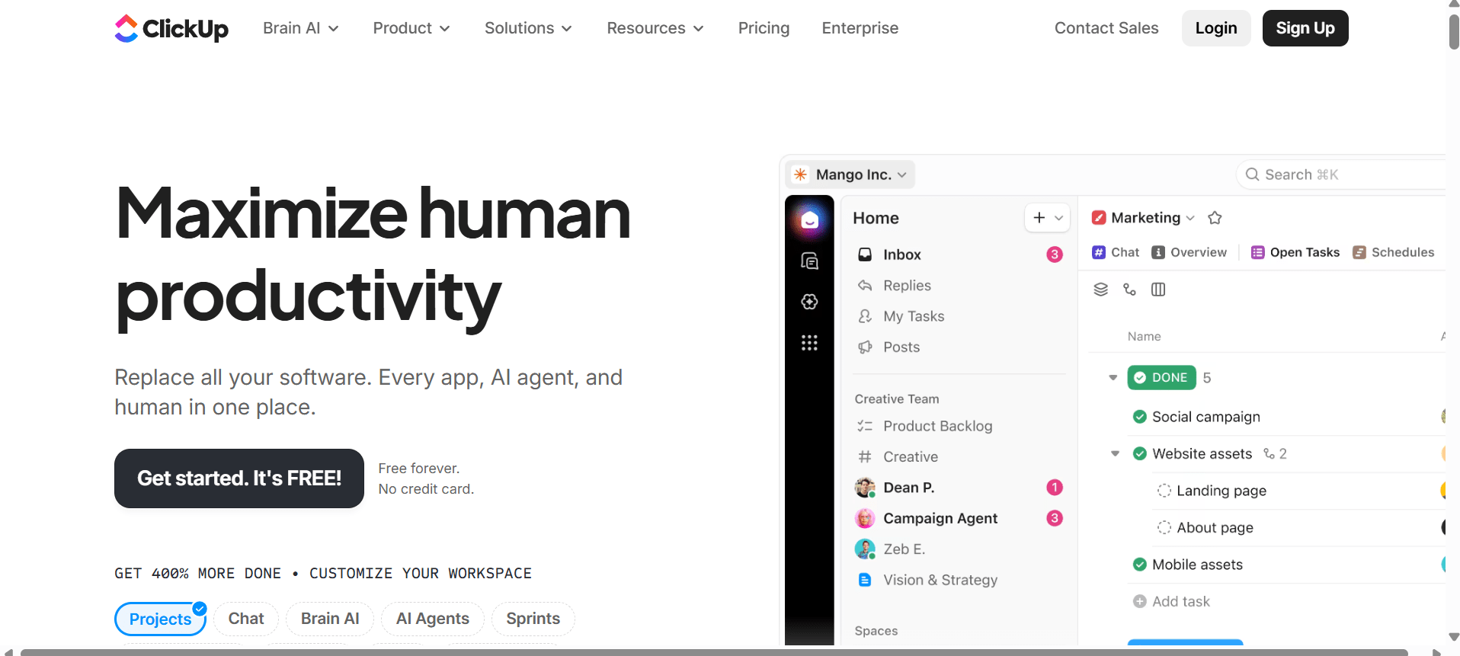Open the Mango Inc. workspace dropdown
The width and height of the screenshot is (1460, 656).
tap(851, 174)
